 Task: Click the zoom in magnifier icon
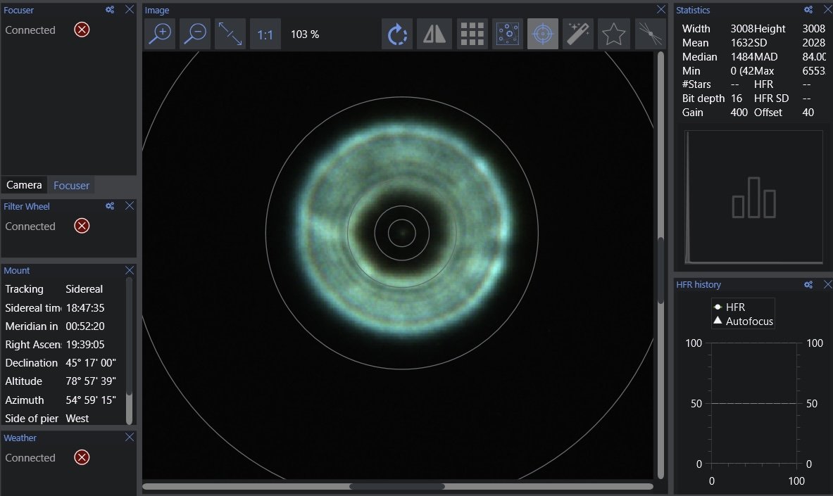tap(160, 34)
